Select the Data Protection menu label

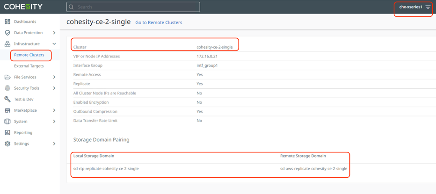[x=29, y=33]
